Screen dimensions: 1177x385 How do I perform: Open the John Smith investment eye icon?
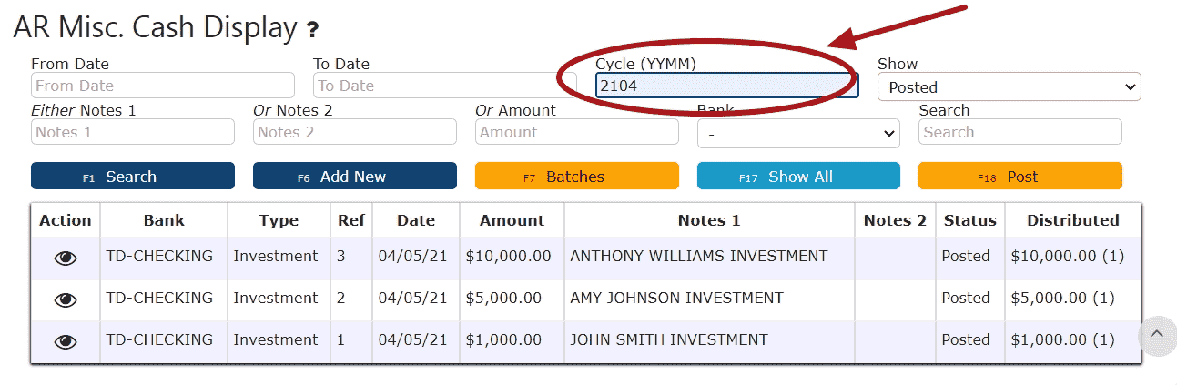click(x=66, y=341)
